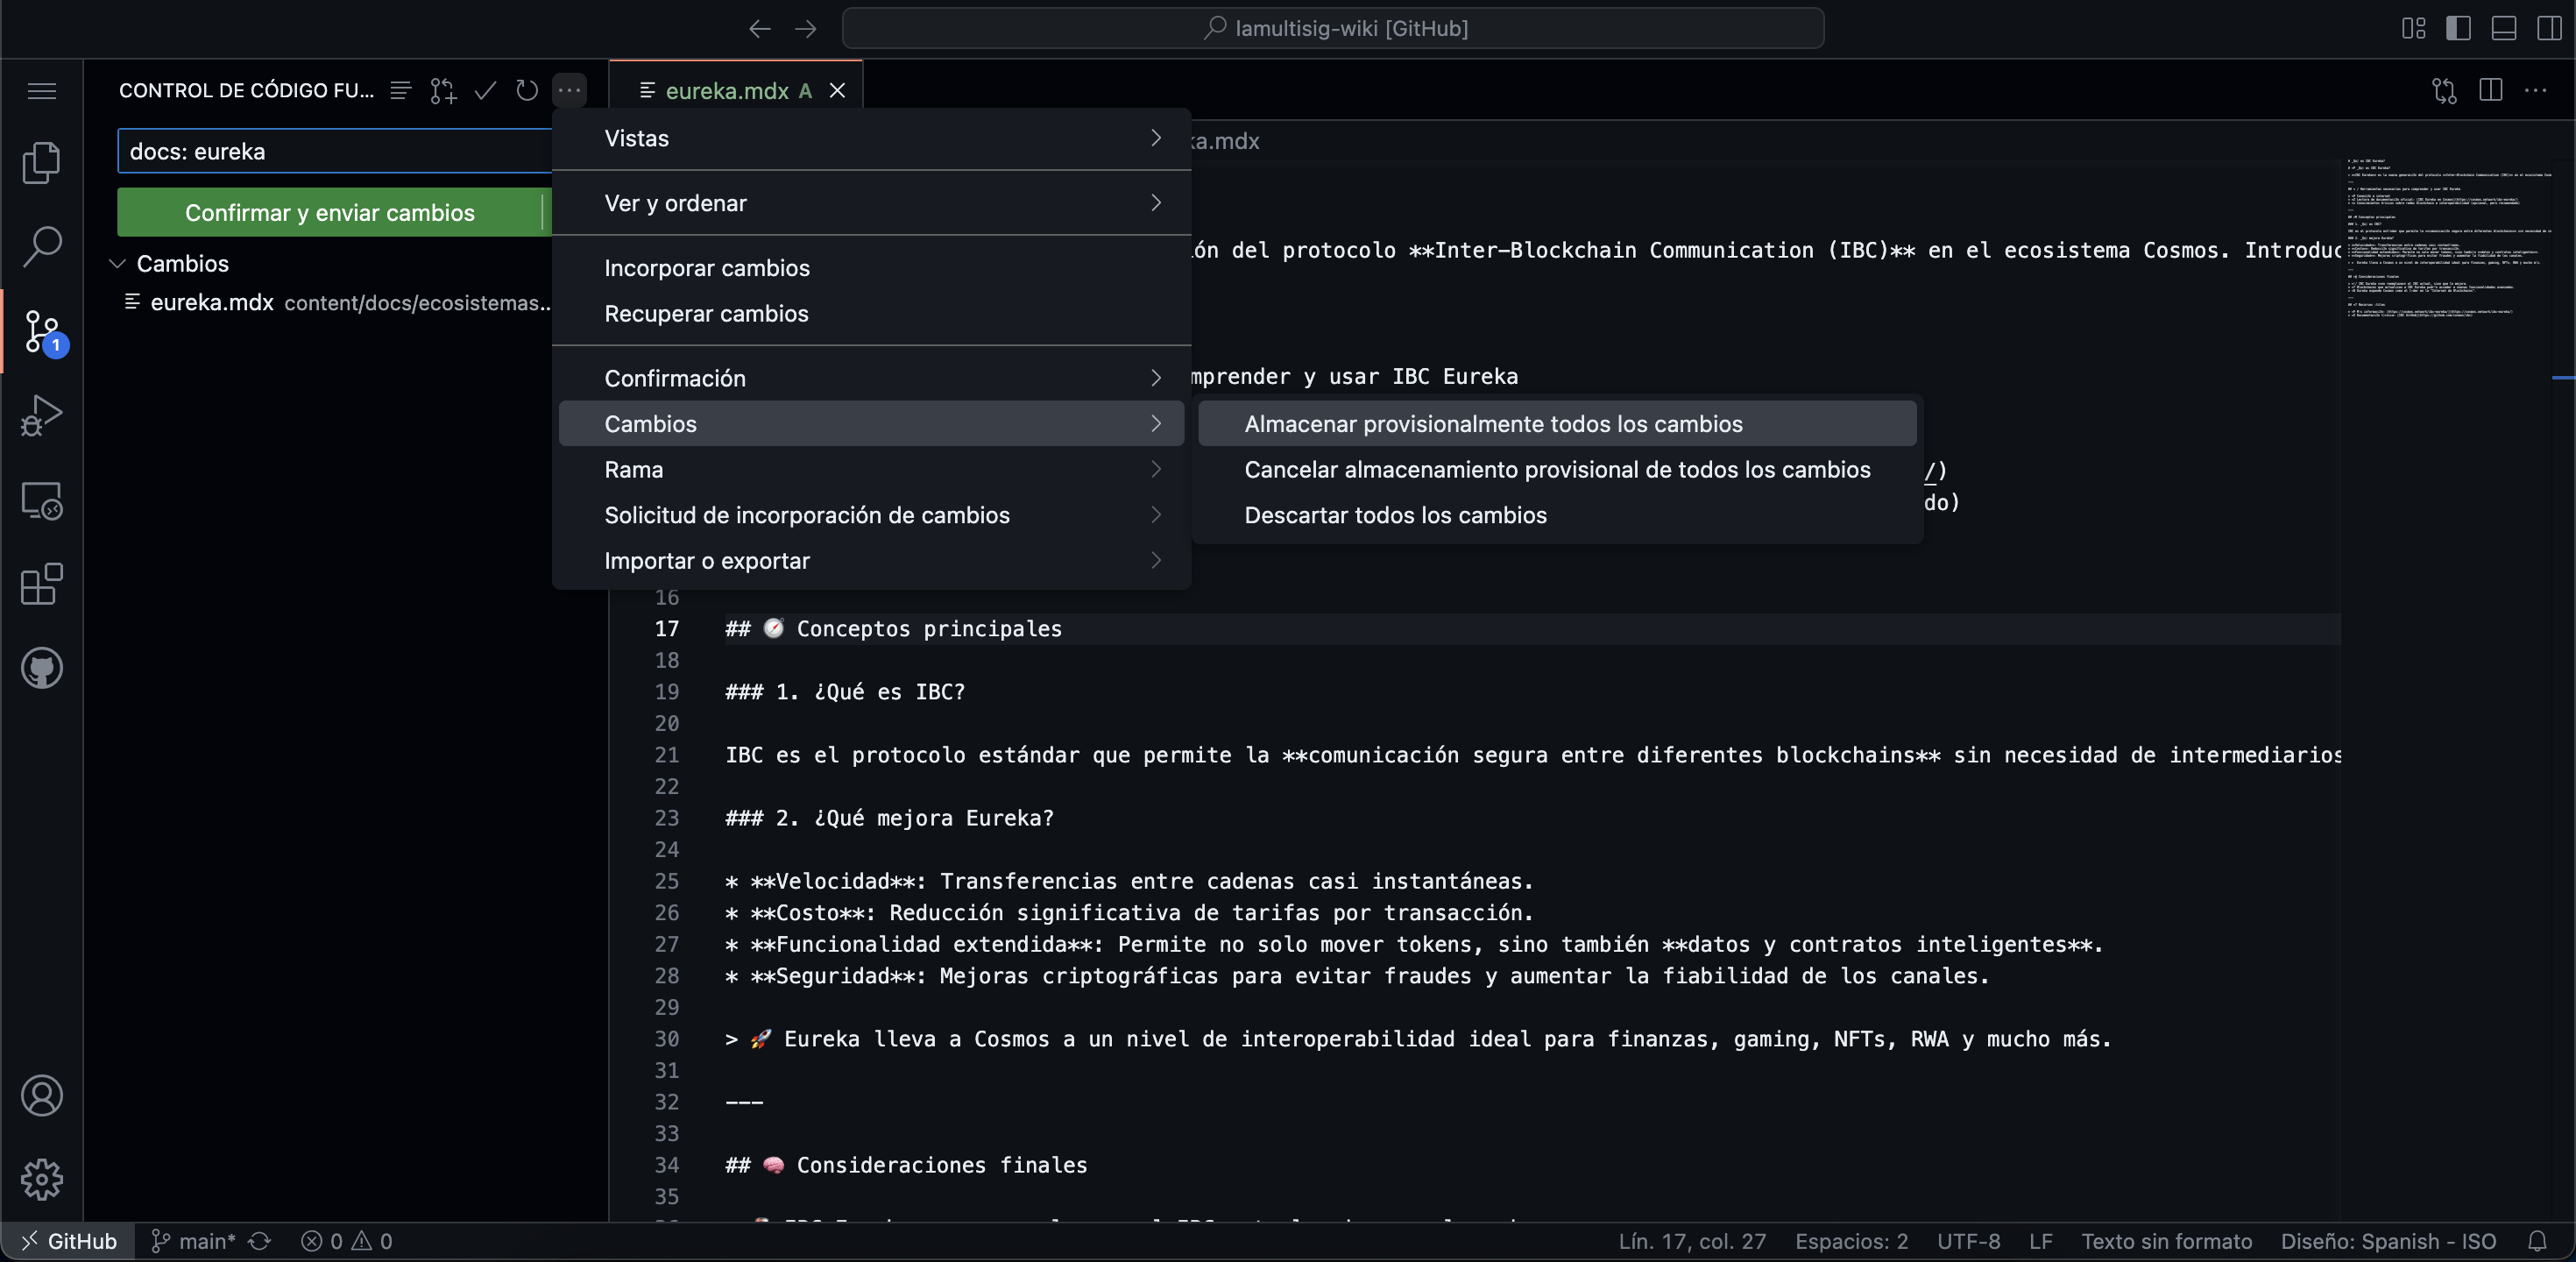Viewport: 2576px width, 1262px height.
Task: Expand the Ver y ordenar submenu
Action: click(871, 203)
